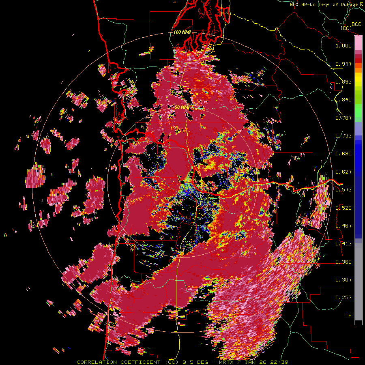Viewport: 365px width, 365px height.
Task: Click the 0.307 value on color scale
Action: [x=344, y=280]
